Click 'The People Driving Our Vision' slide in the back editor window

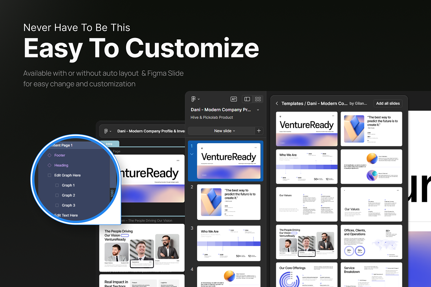click(142, 248)
